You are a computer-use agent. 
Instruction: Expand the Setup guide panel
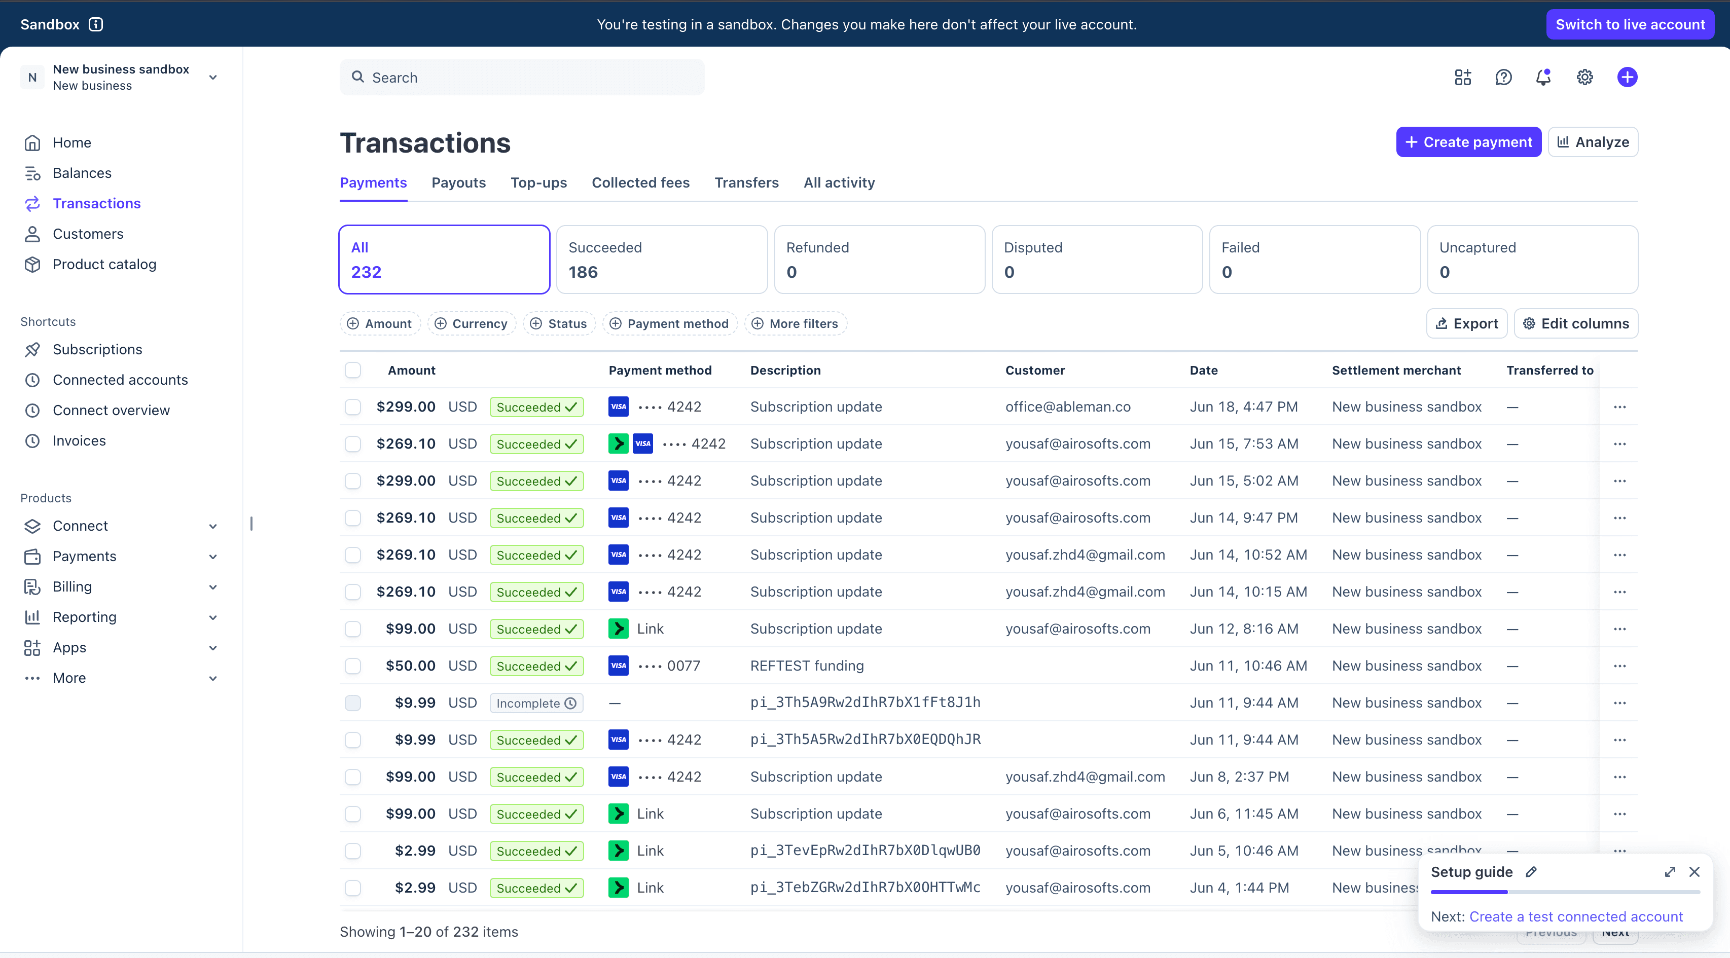1670,872
